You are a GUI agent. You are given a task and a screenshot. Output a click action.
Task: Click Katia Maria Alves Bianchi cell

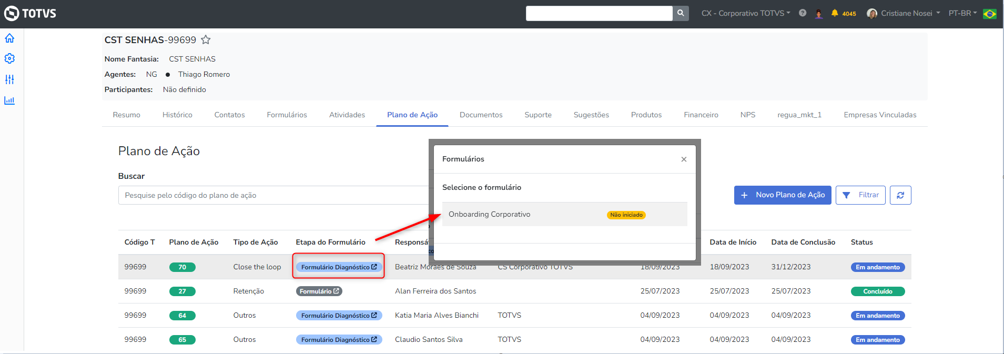[x=437, y=316]
